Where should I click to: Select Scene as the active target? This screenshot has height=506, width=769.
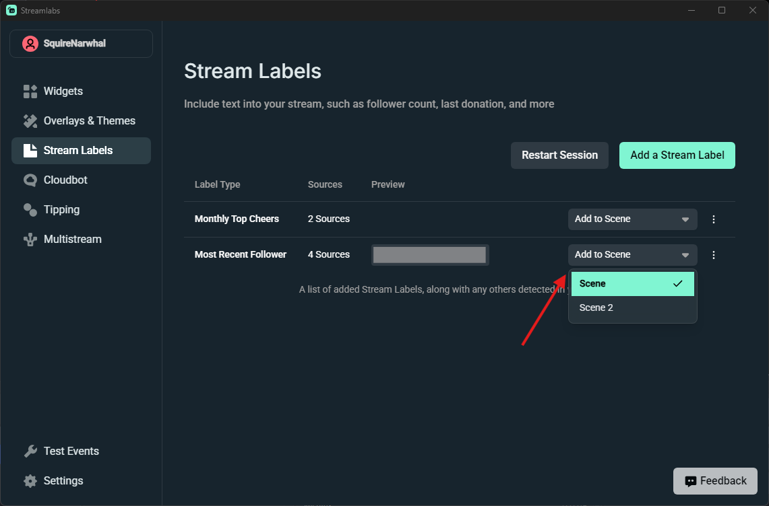tap(620, 283)
